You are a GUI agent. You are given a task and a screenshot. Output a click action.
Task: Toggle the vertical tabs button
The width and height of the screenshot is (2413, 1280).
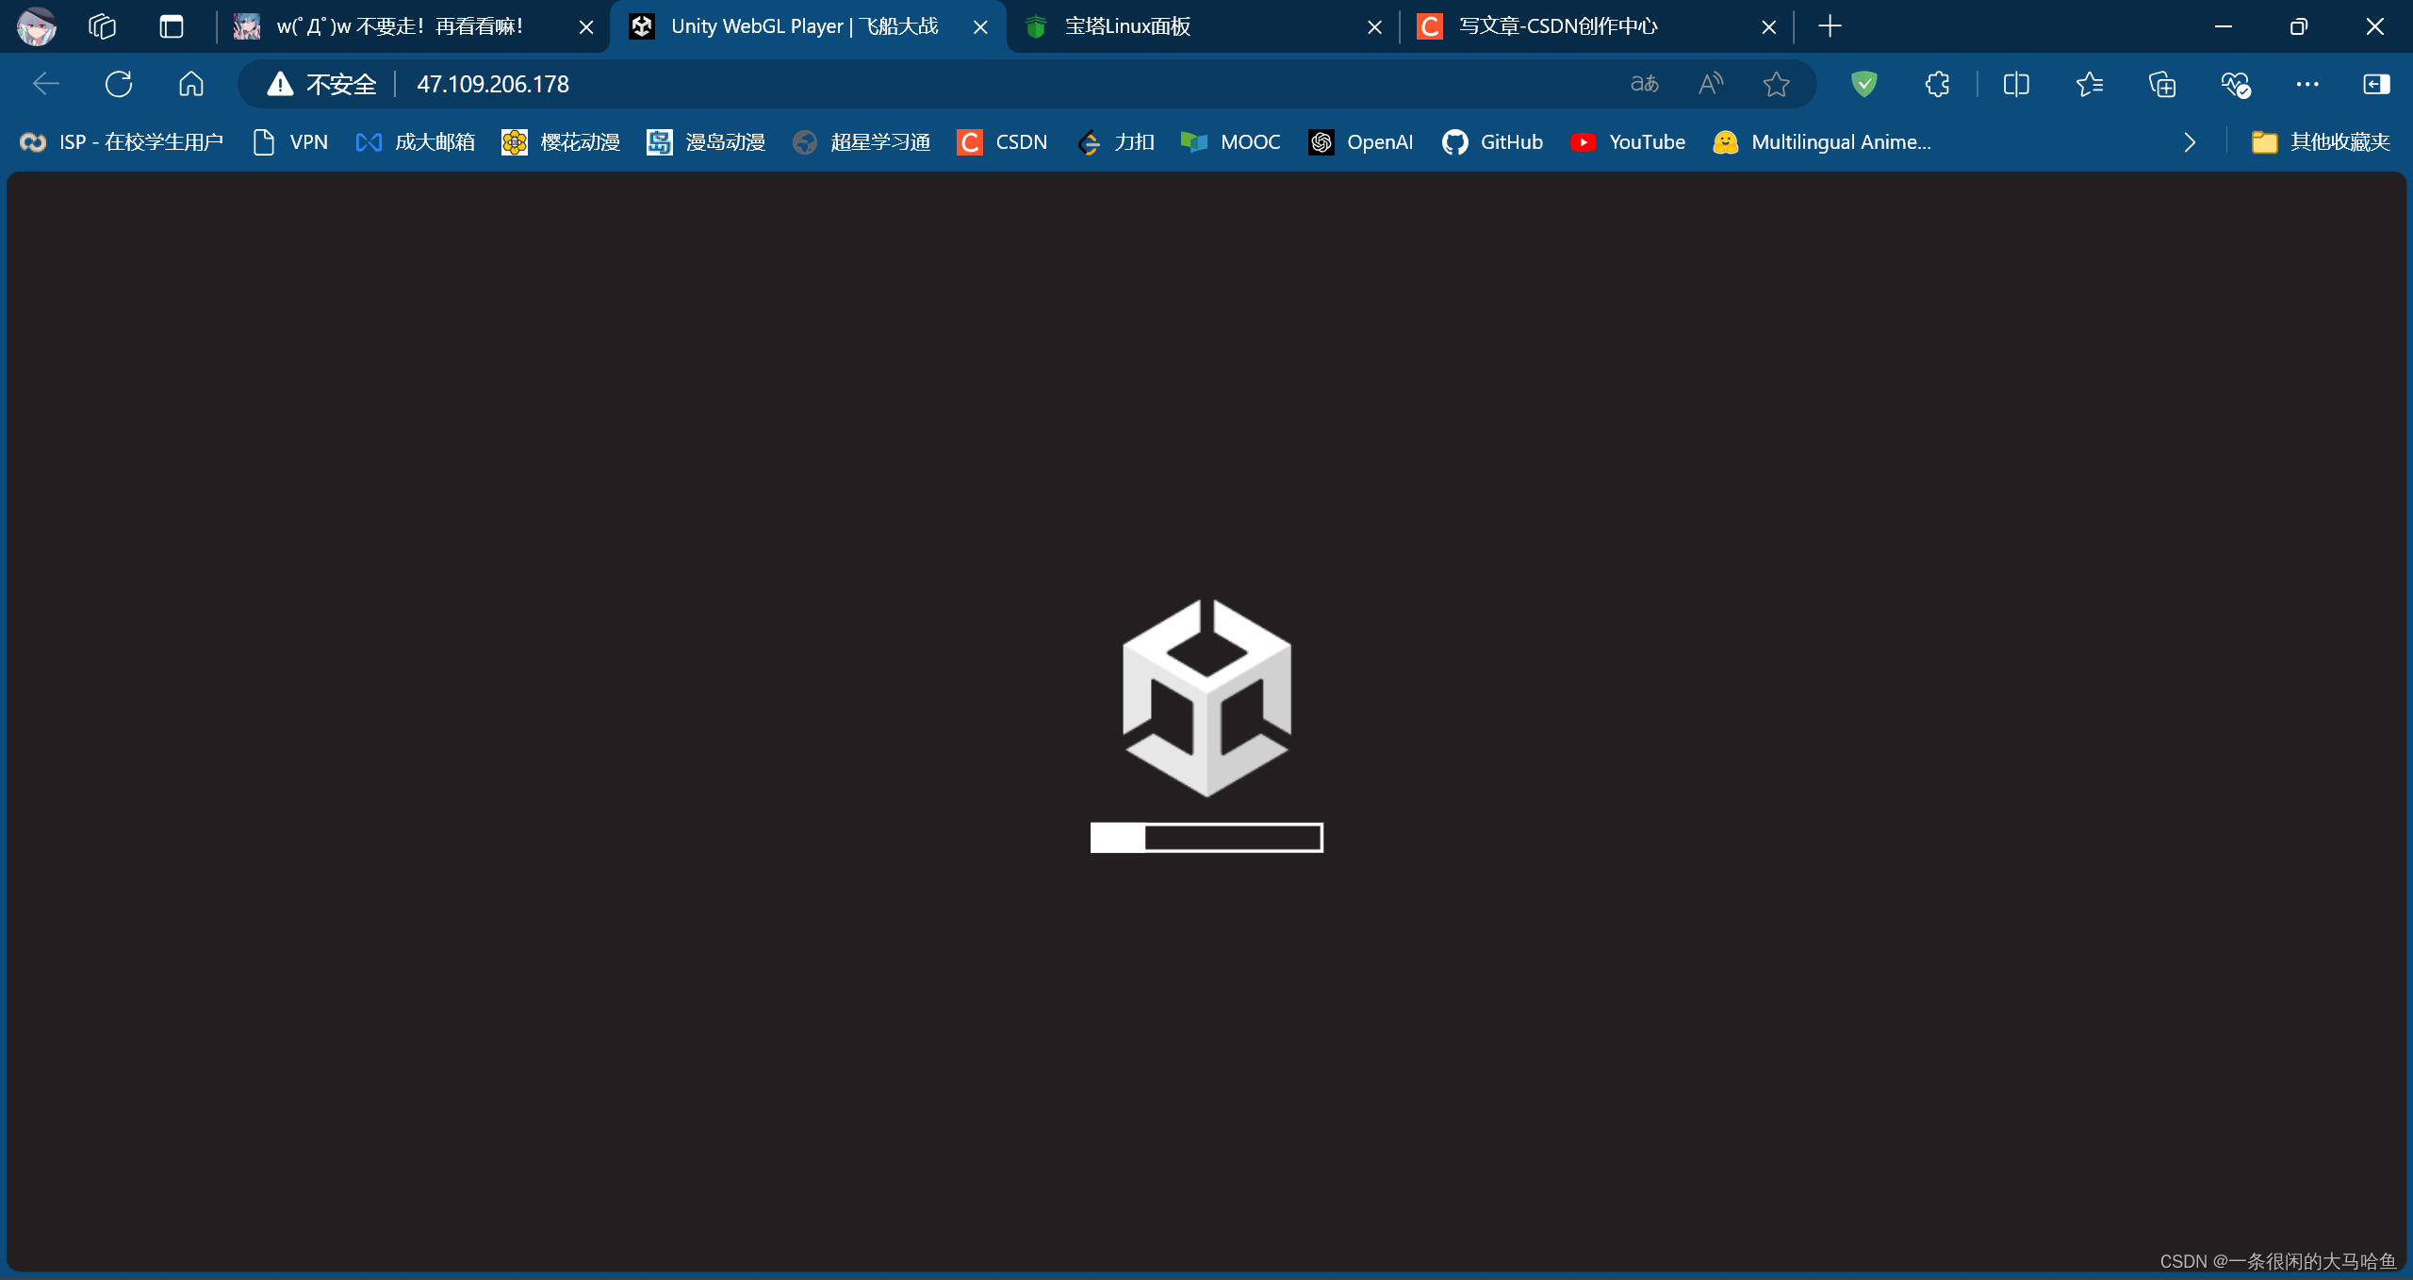(x=171, y=26)
